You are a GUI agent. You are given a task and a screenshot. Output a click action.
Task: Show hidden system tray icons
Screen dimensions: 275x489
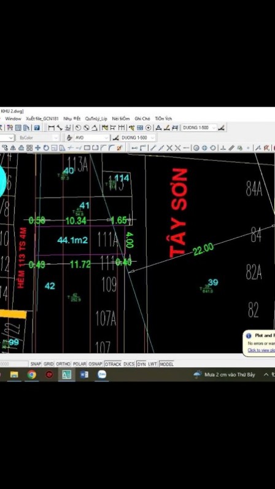click(x=266, y=375)
